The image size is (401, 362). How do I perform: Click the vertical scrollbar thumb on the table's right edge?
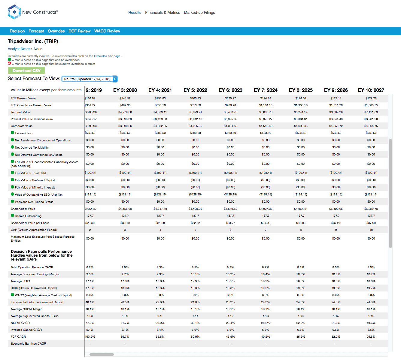coord(390,194)
